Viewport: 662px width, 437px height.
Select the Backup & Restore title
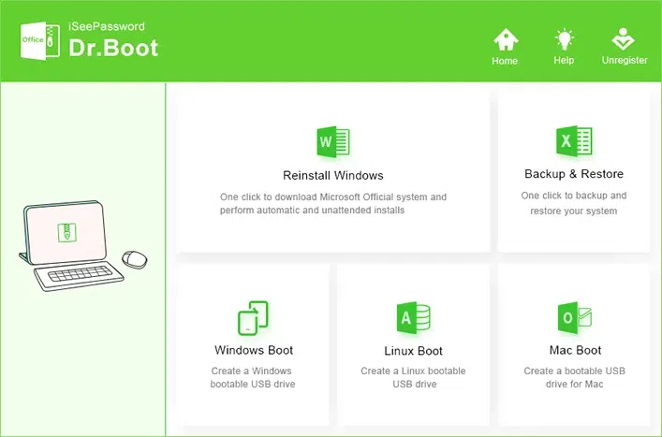point(574,174)
